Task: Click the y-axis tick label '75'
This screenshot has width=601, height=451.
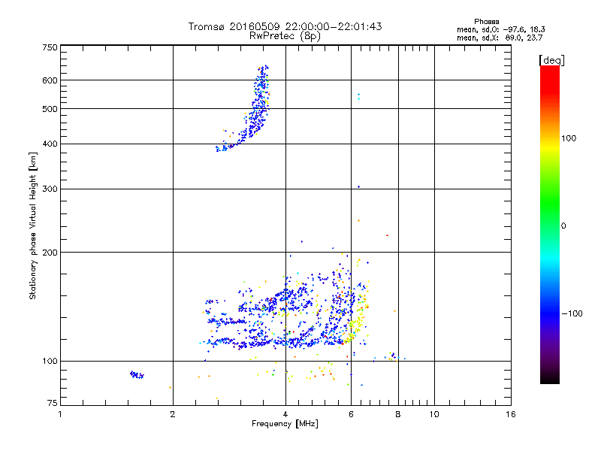Action: pyautogui.click(x=53, y=403)
